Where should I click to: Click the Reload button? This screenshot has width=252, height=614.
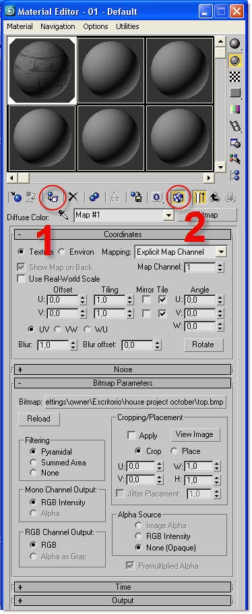pyautogui.click(x=38, y=419)
